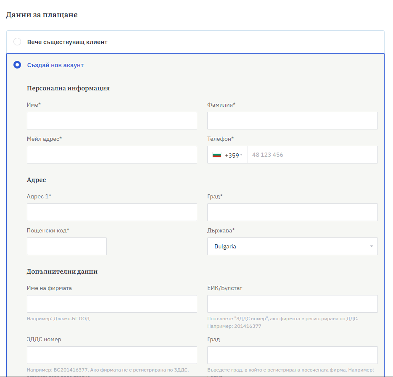Screen dimensions: 393x377
Task: Click the Данни за плащане heading
Action: point(42,15)
